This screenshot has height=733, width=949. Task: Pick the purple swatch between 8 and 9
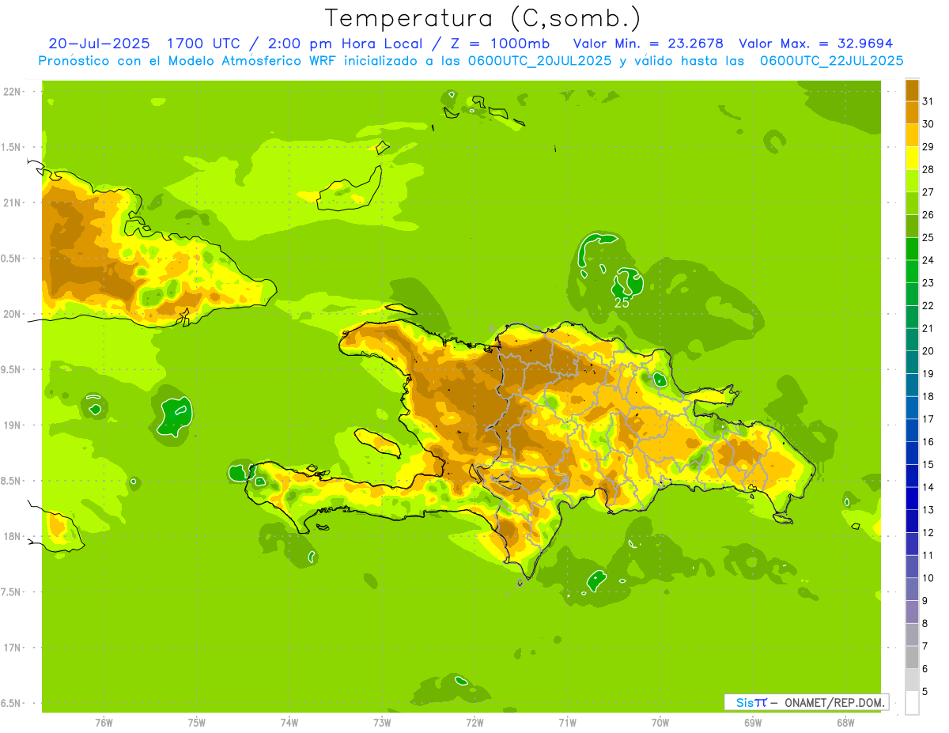[x=912, y=612]
